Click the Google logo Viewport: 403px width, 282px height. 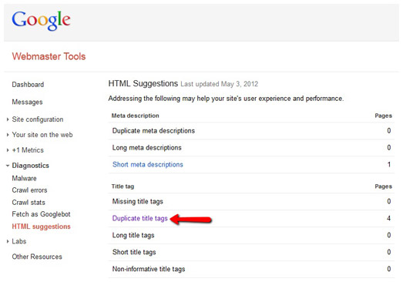[41, 21]
